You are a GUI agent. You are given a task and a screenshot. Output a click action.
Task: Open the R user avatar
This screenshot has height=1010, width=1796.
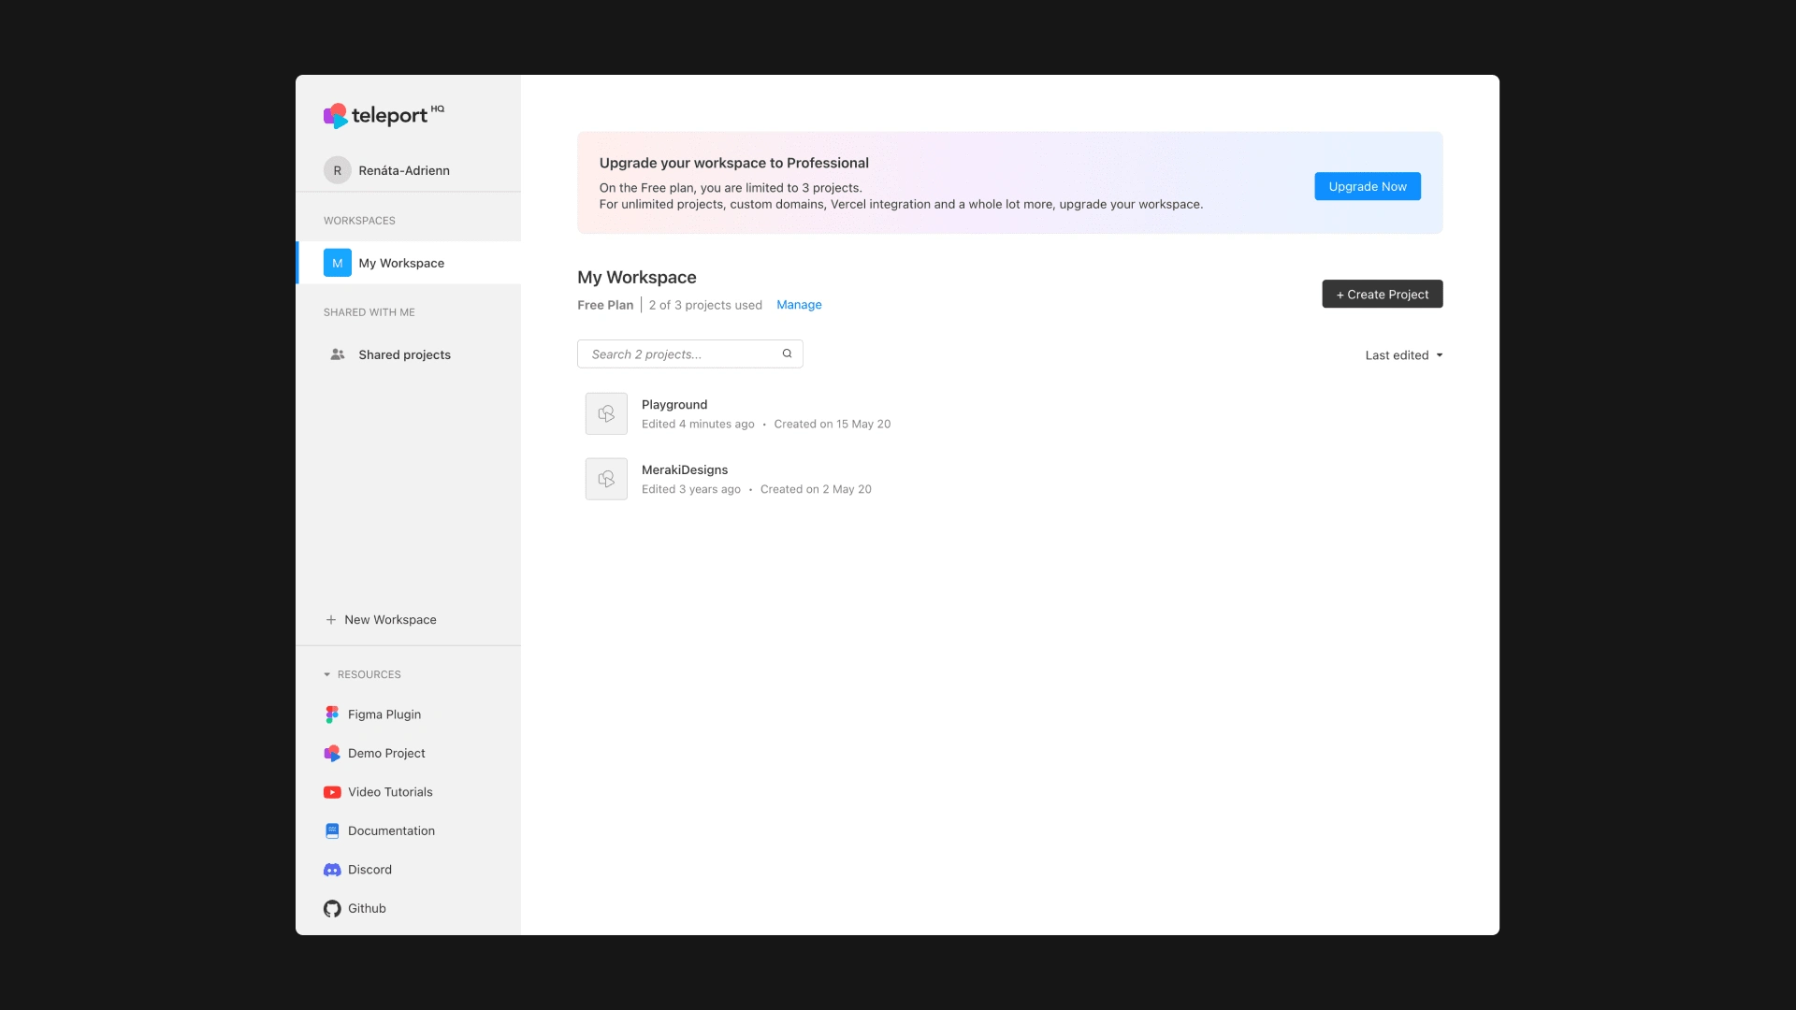click(337, 170)
